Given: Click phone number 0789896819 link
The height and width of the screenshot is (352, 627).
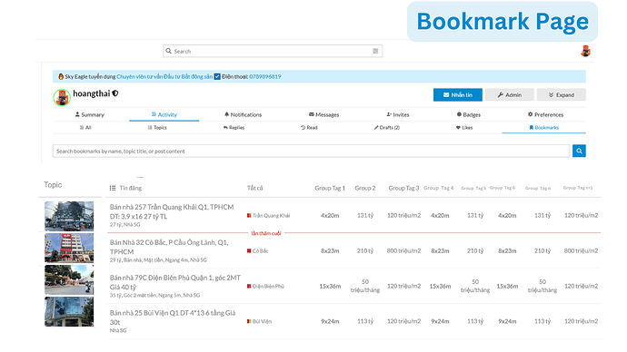Looking at the screenshot, I should pyautogui.click(x=265, y=76).
